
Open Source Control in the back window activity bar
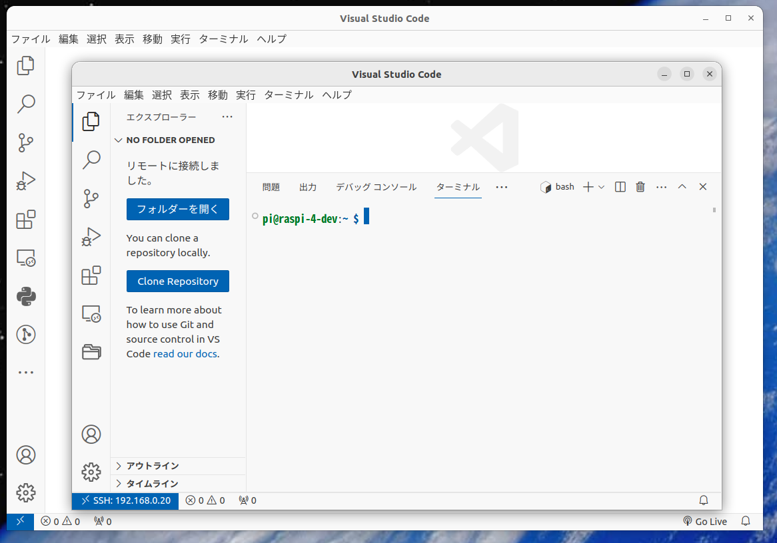click(26, 142)
